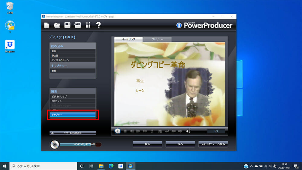Choose CMカット from the edit panel
Viewport: 302px width, 170px height.
(x=73, y=101)
